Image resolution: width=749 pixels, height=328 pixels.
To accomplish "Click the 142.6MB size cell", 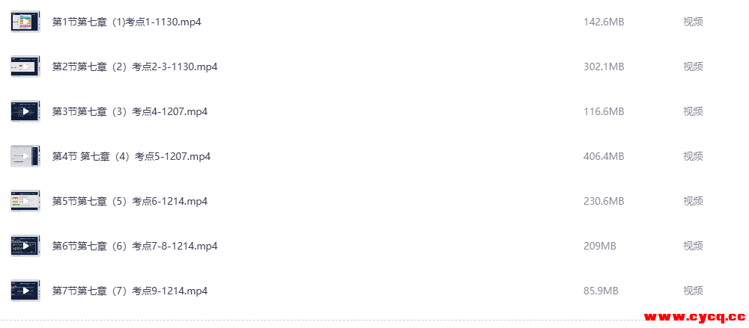I will click(x=603, y=22).
